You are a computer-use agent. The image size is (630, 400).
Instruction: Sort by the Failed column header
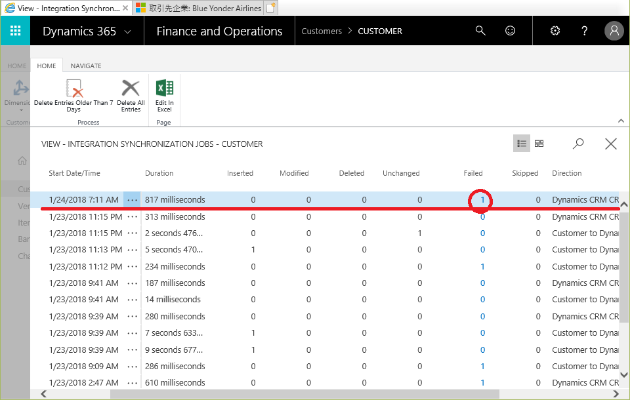point(473,173)
